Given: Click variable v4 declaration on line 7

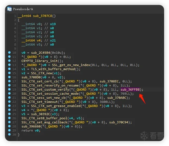Looking at the screenshot, I should point(39,40).
